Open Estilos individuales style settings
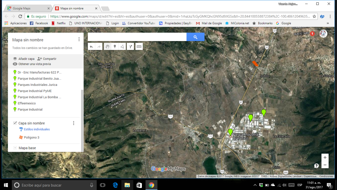 (x=34, y=129)
